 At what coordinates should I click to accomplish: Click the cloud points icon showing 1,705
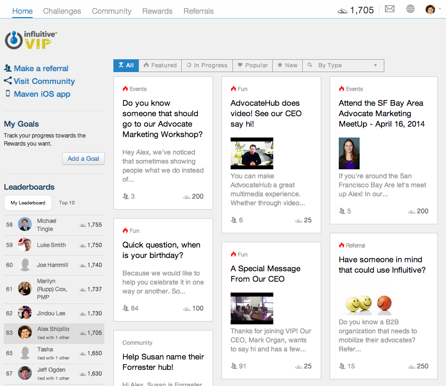coord(343,9)
